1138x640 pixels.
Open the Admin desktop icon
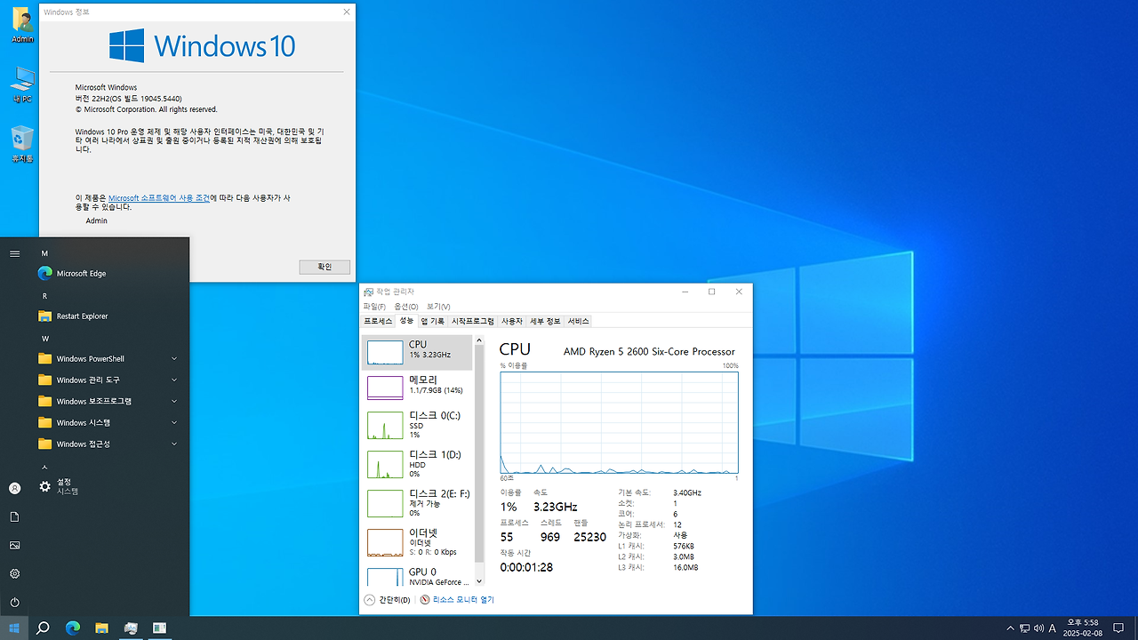point(22,25)
